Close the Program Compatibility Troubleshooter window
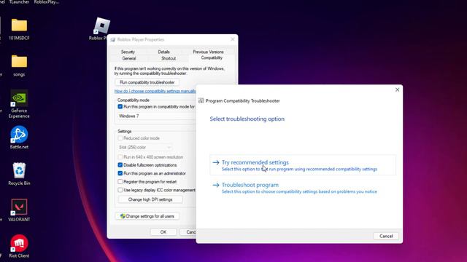Image resolution: width=467 pixels, height=262 pixels. pyautogui.click(x=397, y=90)
